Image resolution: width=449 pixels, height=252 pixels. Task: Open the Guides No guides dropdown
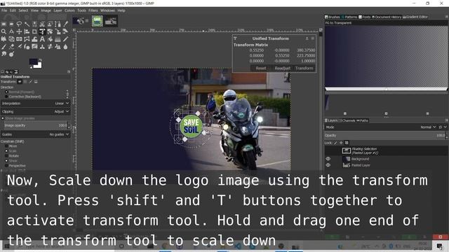pyautogui.click(x=35, y=134)
